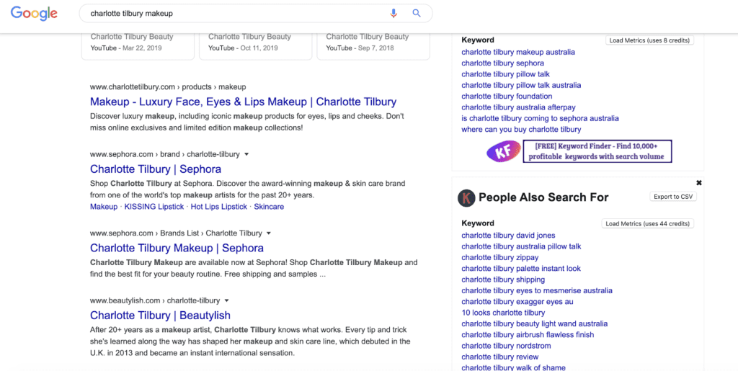Select charlotte tilbury eyes to mesmerise australia
Image resolution: width=738 pixels, height=371 pixels.
537,290
